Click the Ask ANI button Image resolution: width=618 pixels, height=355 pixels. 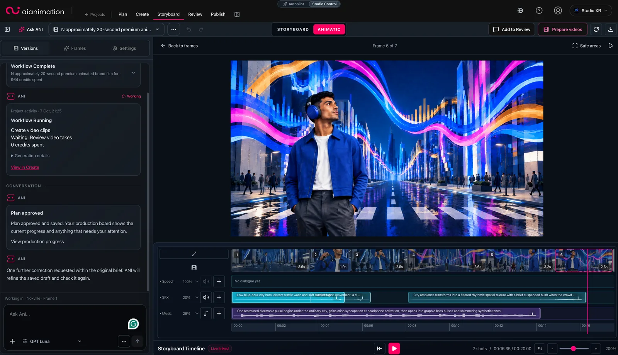(31, 29)
